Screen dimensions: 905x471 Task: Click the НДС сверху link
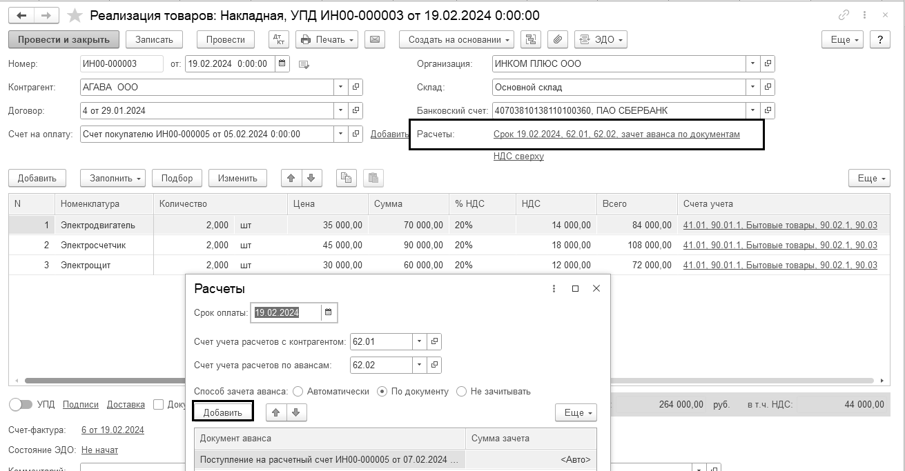pyautogui.click(x=518, y=156)
